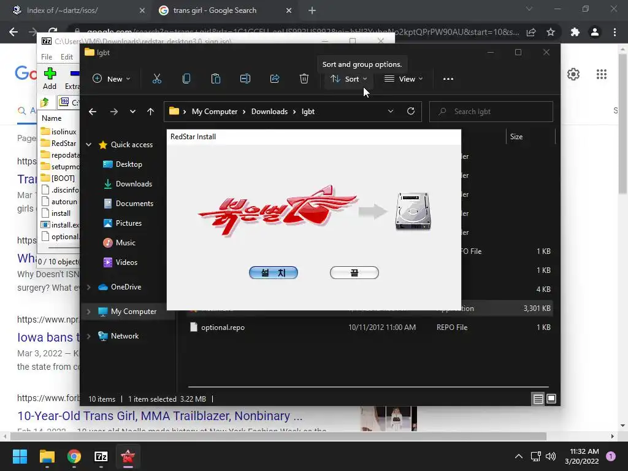Switch to details view layout icon
This screenshot has height=471, width=628.
tap(538, 399)
